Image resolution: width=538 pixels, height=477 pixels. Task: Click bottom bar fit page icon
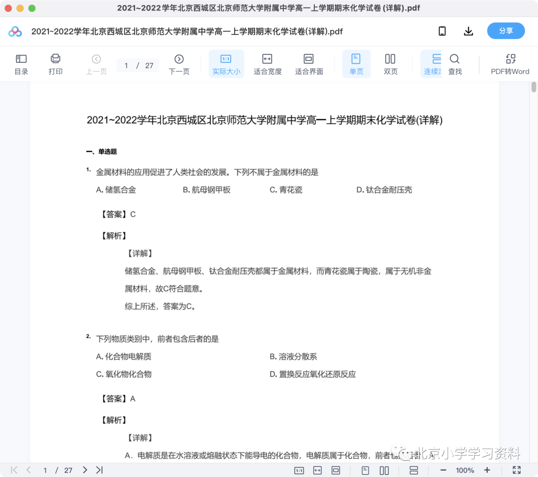click(x=336, y=470)
